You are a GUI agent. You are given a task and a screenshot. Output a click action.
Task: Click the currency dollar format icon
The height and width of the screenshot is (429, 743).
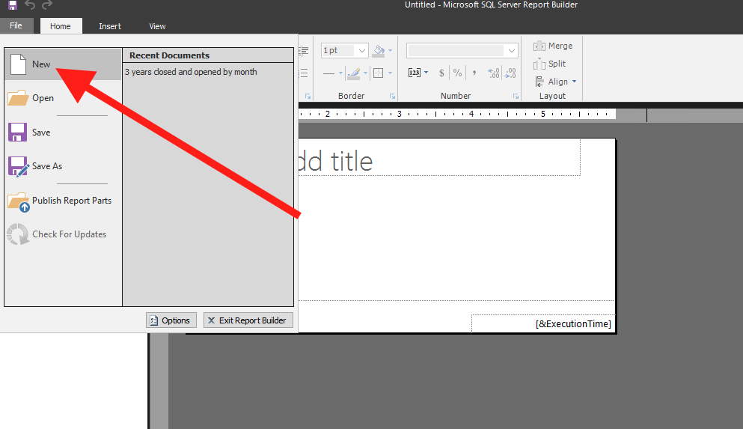point(441,73)
